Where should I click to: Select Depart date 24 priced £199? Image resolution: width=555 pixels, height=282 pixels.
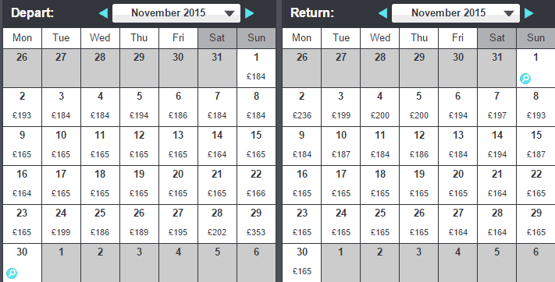coord(61,224)
